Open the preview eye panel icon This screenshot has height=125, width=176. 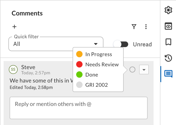[x=168, y=26]
